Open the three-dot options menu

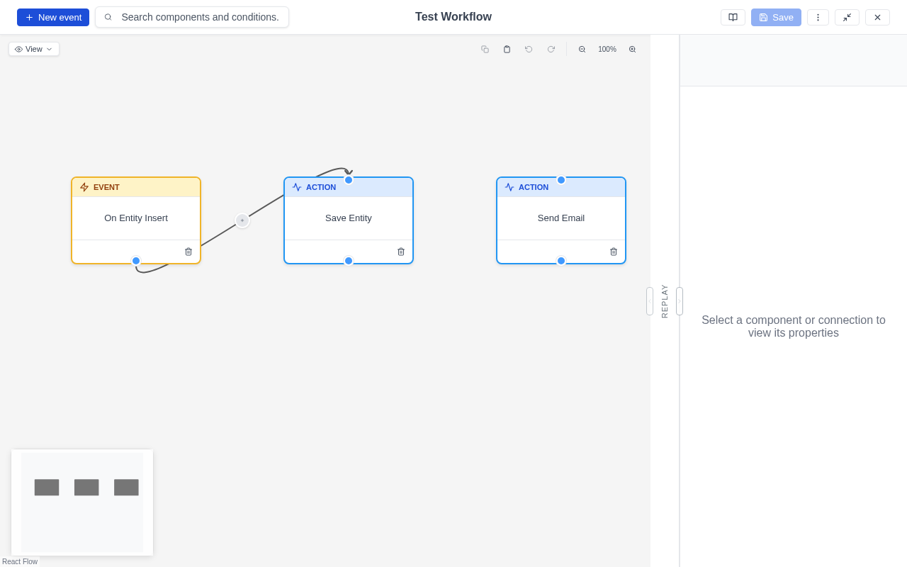(x=818, y=17)
